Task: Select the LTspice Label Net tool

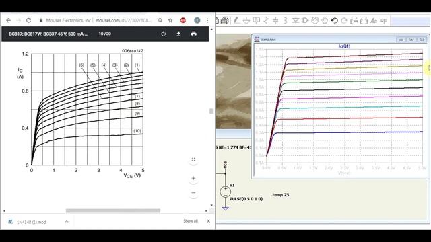Action: point(256,20)
